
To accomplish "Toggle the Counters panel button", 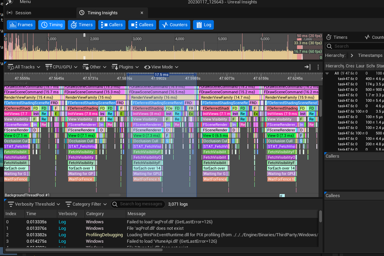I will (x=175, y=25).
